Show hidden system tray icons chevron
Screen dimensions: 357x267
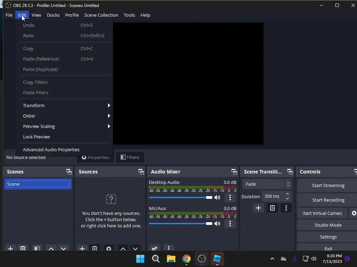click(x=272, y=259)
